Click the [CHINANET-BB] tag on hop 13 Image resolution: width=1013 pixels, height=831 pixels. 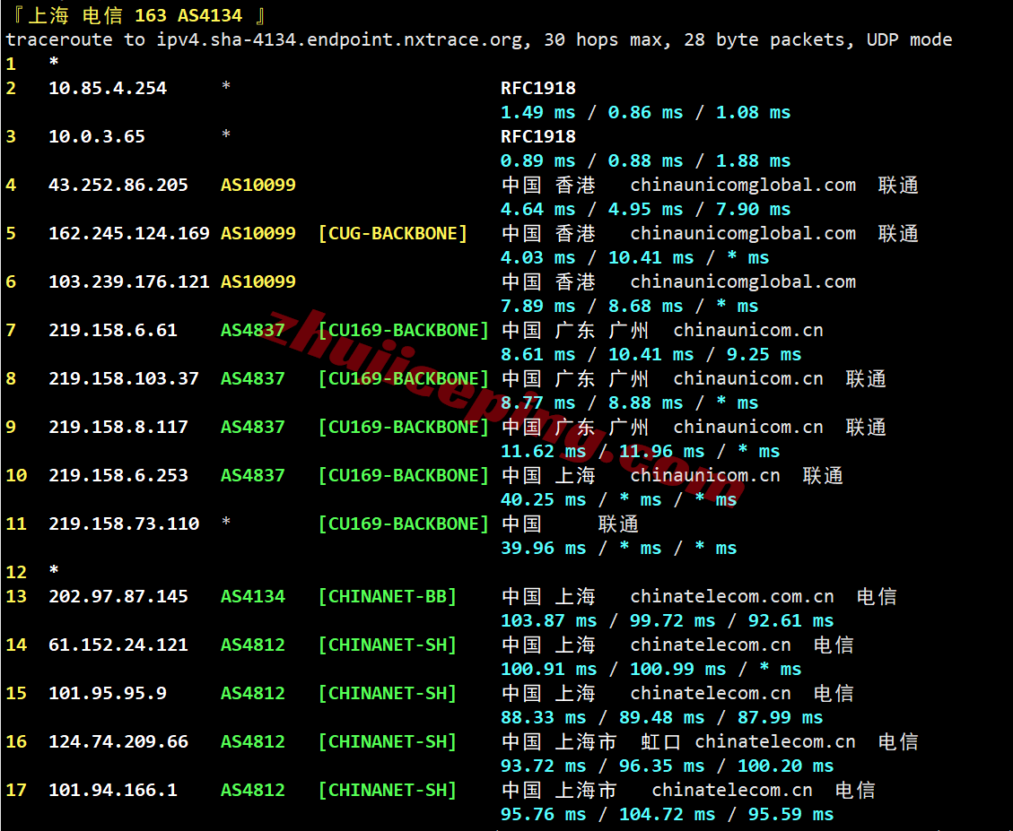pyautogui.click(x=388, y=597)
